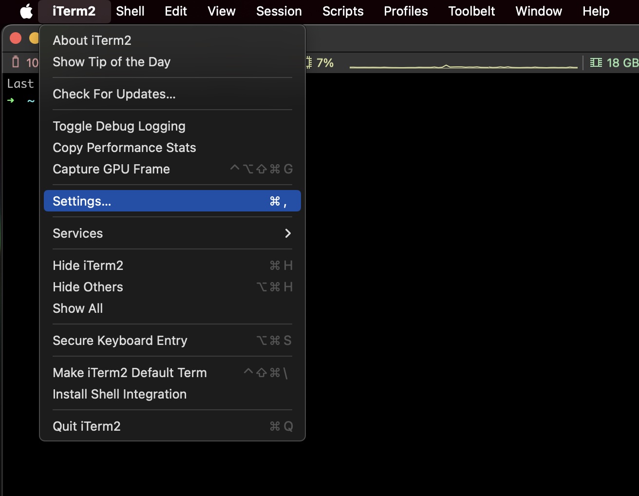Select Show All

pos(172,308)
